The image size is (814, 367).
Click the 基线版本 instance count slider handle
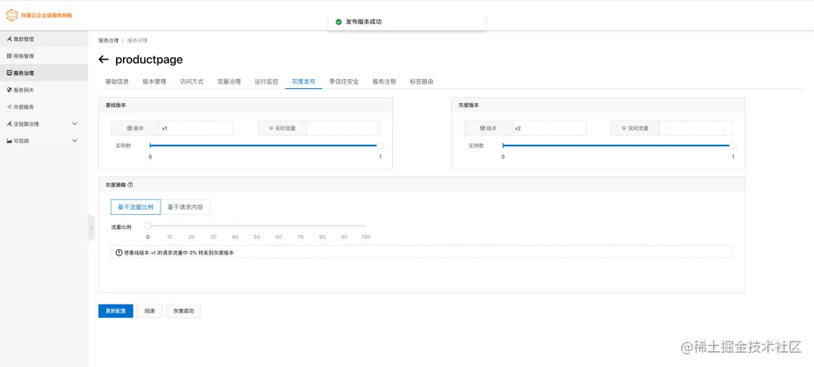pyautogui.click(x=380, y=146)
